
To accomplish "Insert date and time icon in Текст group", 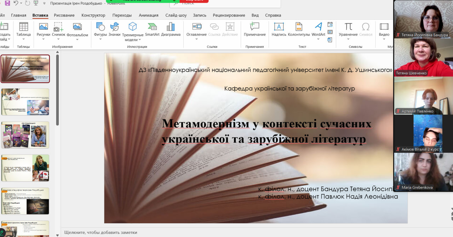I will coord(330,25).
